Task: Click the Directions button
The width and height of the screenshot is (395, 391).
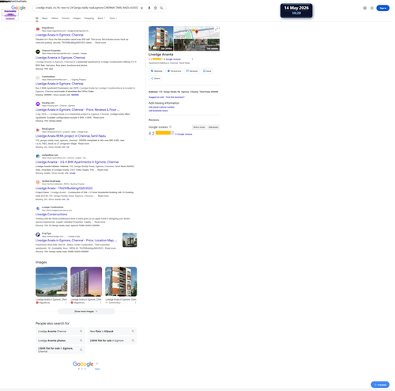Action: pyautogui.click(x=175, y=71)
